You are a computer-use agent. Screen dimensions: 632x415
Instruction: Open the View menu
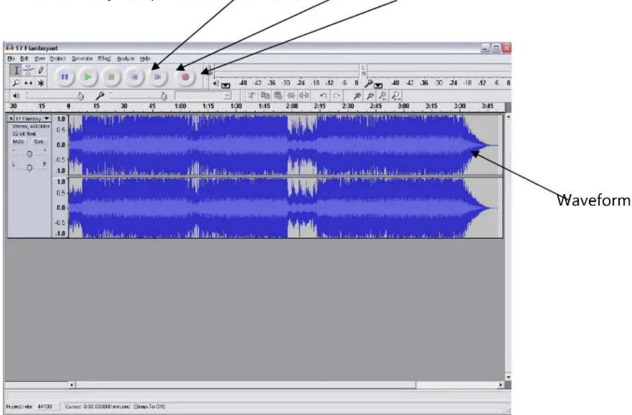pos(39,59)
